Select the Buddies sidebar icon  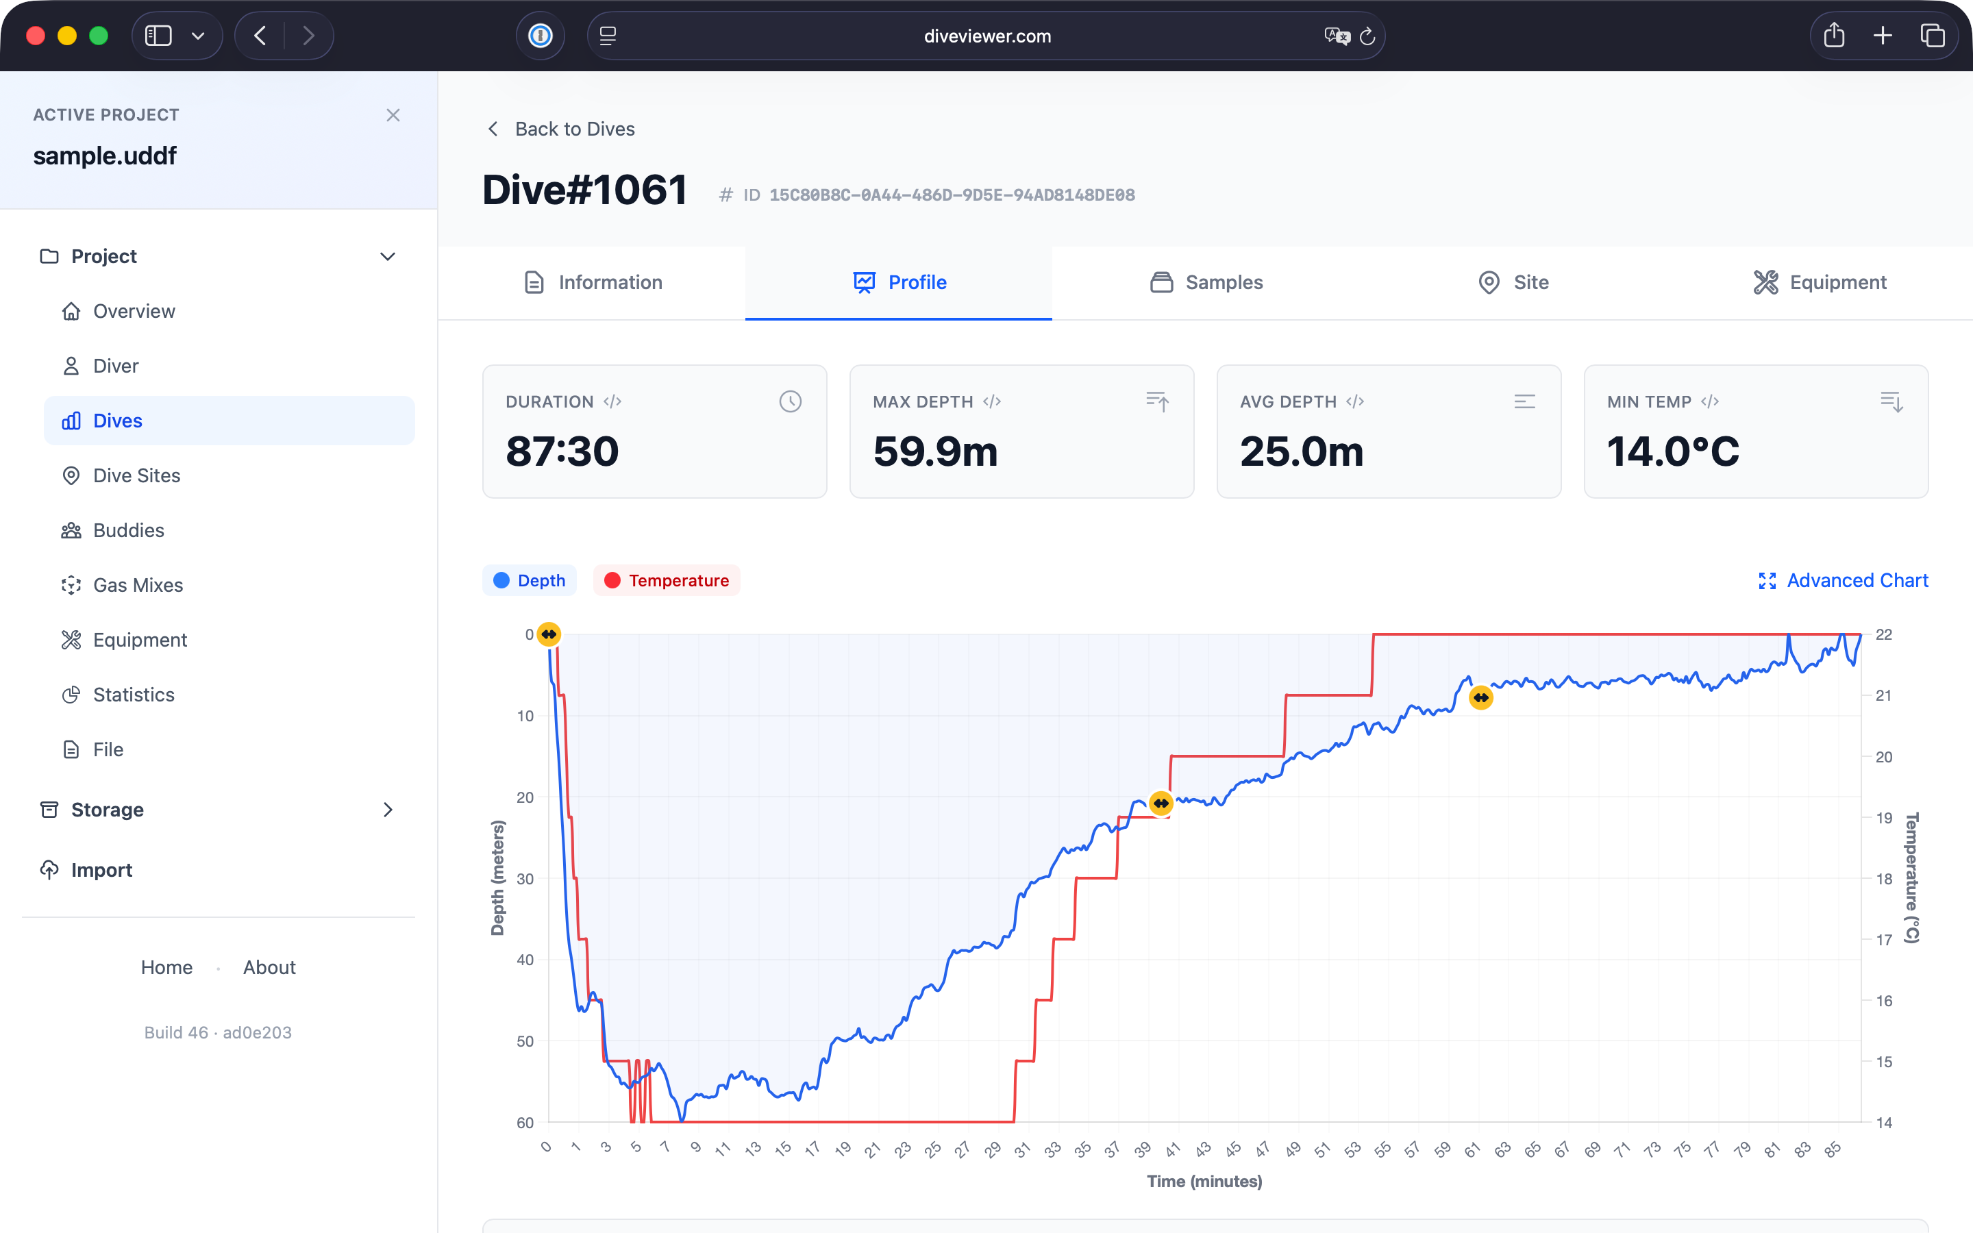[72, 530]
